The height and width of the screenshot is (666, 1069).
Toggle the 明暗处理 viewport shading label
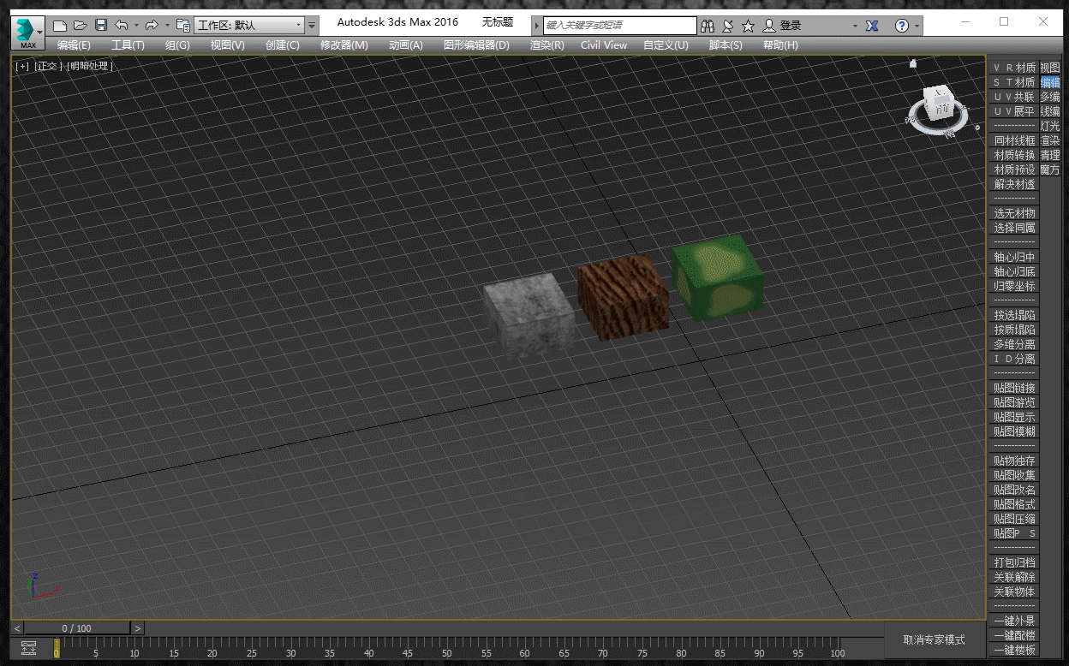point(90,66)
